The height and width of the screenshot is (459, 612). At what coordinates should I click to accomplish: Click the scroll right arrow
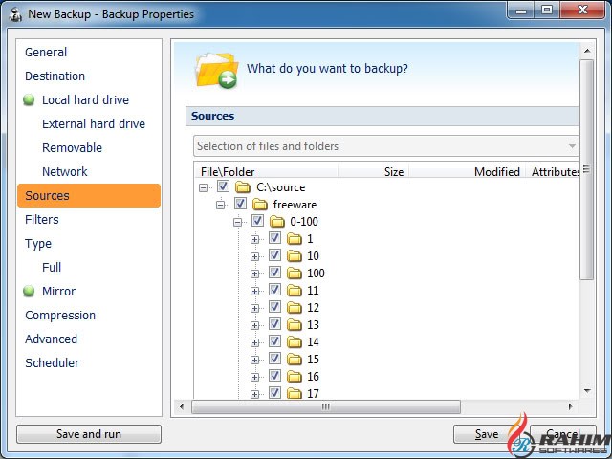pos(571,406)
